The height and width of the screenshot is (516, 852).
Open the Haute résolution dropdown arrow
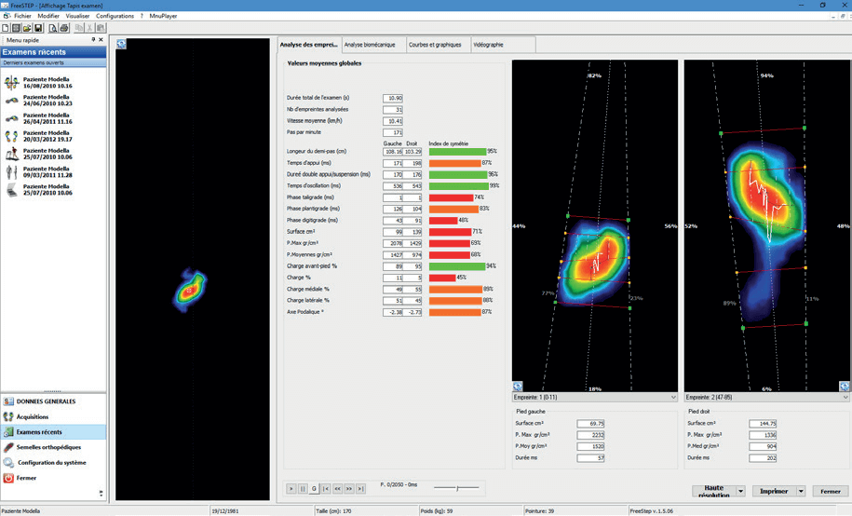pyautogui.click(x=740, y=491)
